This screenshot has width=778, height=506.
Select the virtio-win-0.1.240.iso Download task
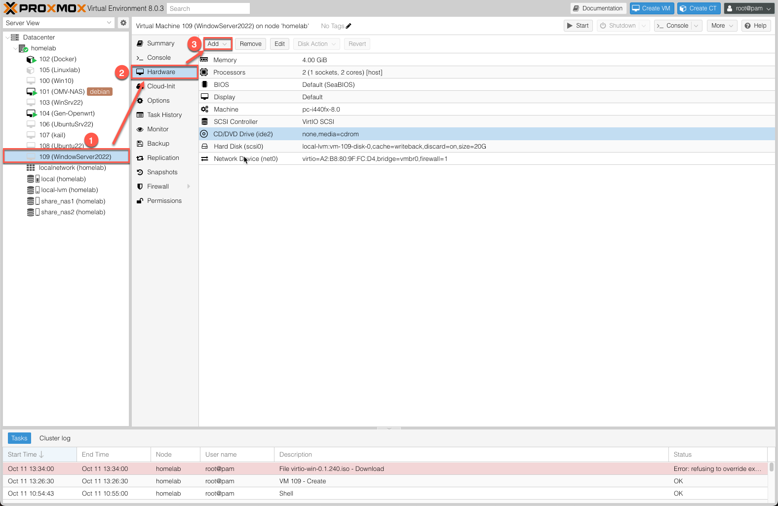(385, 469)
